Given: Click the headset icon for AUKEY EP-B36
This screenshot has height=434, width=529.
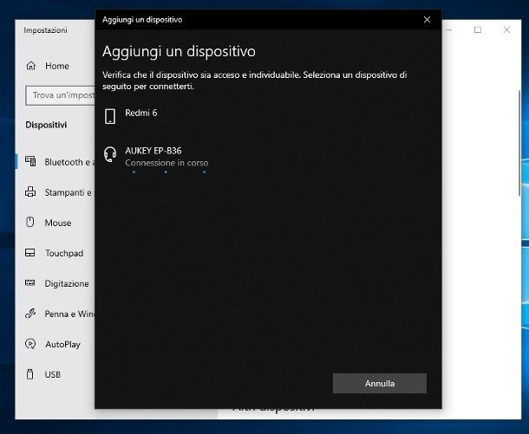Looking at the screenshot, I should [x=110, y=154].
